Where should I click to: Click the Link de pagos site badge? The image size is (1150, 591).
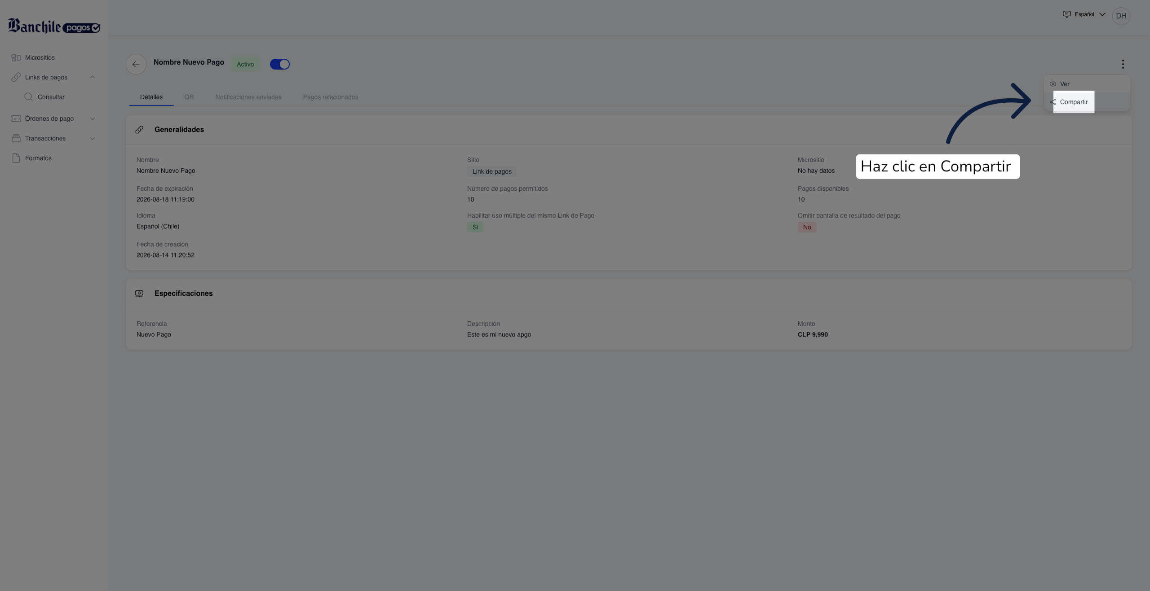coord(492,171)
